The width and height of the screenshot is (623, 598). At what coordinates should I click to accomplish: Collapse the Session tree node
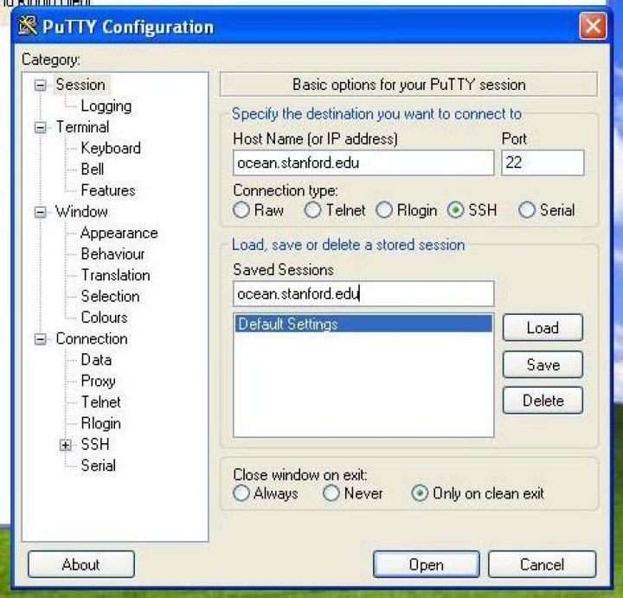point(41,85)
